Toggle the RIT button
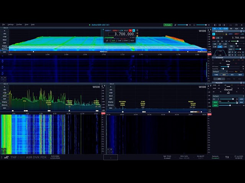This screenshot has width=245, height=183. click(x=230, y=52)
